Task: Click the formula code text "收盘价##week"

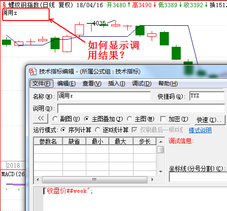Action: 67,191
